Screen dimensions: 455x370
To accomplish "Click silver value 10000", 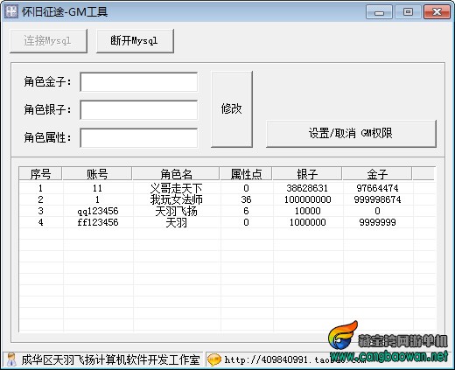I will tap(307, 211).
